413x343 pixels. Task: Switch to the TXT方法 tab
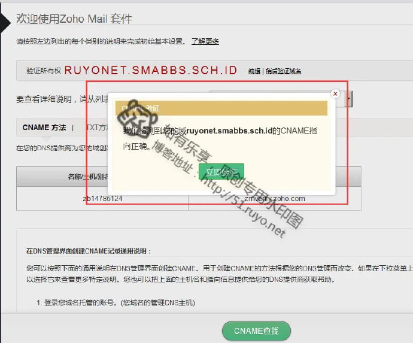click(x=97, y=128)
